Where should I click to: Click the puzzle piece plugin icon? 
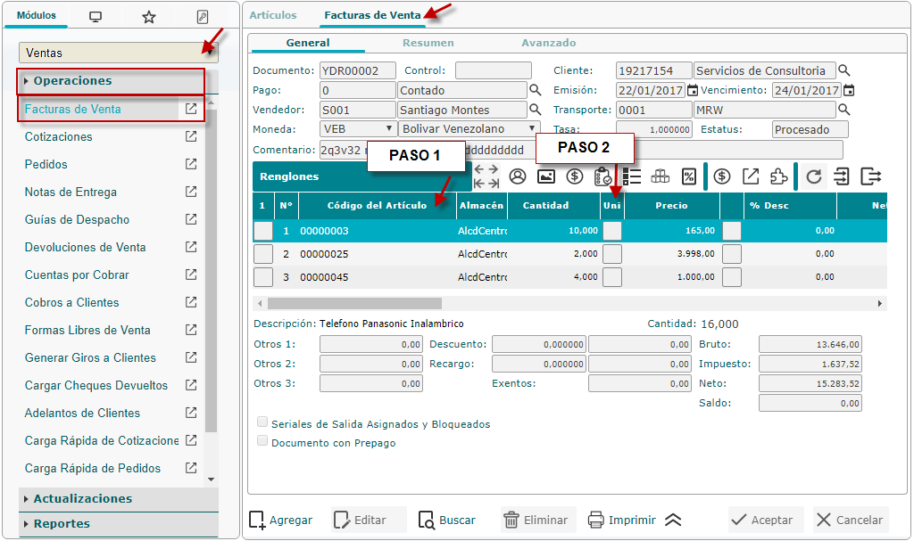[x=778, y=176]
